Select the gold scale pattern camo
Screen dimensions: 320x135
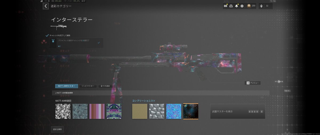pyautogui.click(x=140, y=111)
